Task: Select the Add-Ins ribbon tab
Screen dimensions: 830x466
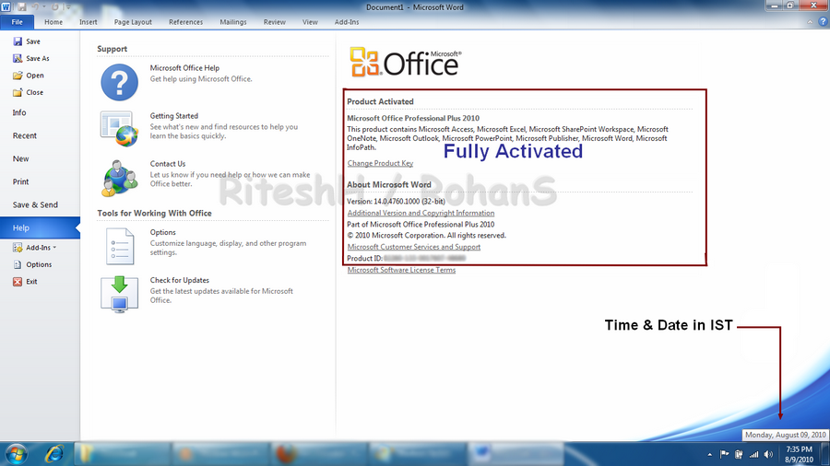Action: pos(347,22)
